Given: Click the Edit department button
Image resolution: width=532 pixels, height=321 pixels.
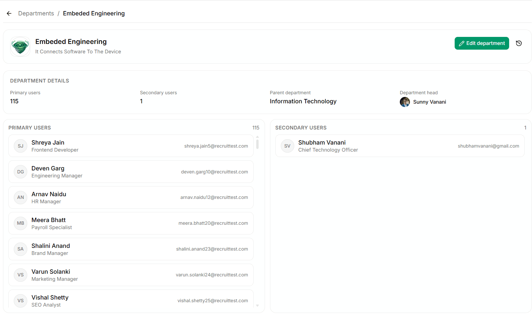Looking at the screenshot, I should coord(482,43).
